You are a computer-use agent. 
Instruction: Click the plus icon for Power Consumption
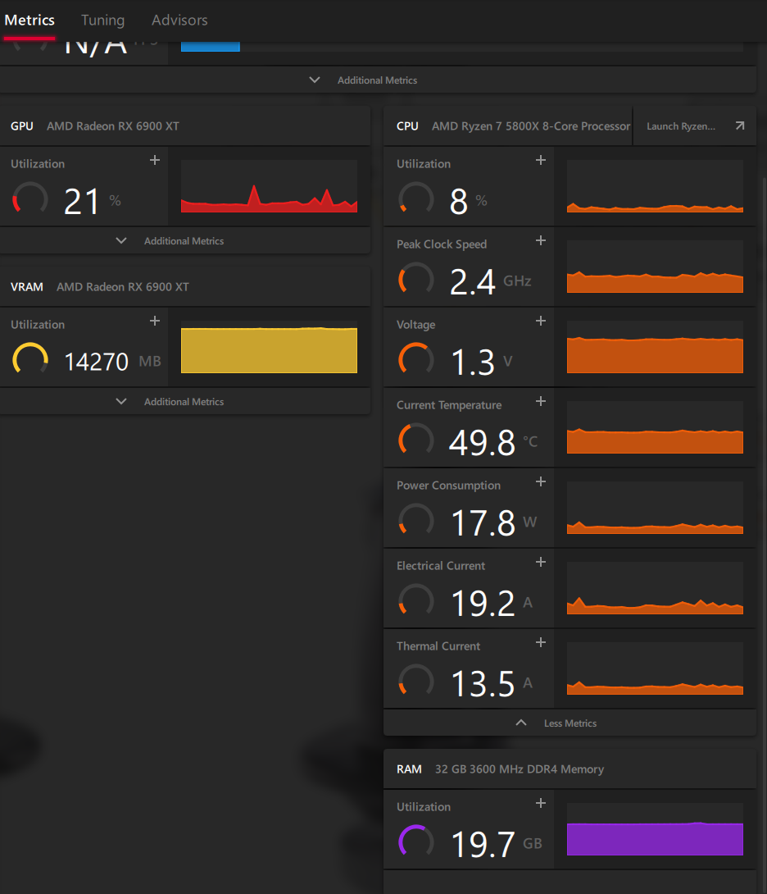point(541,481)
